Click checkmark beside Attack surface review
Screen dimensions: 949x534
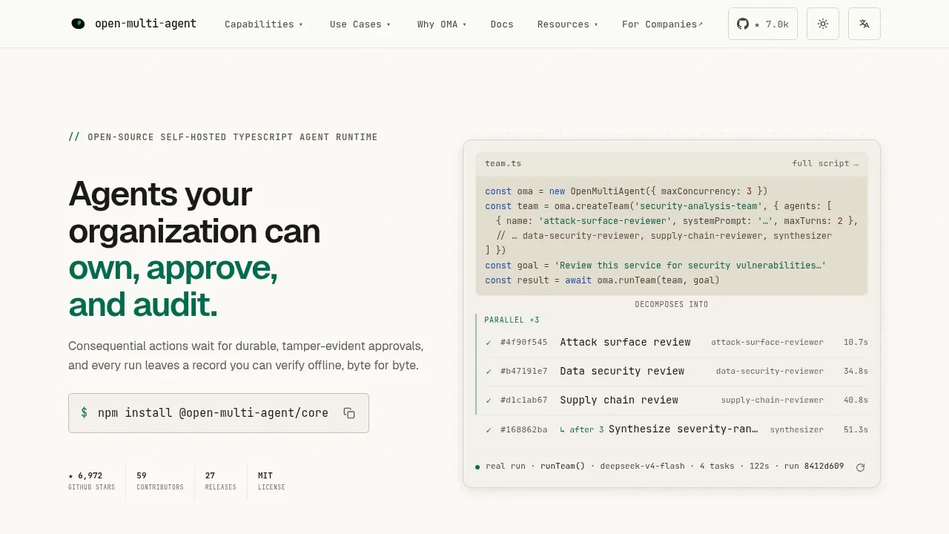coord(489,342)
